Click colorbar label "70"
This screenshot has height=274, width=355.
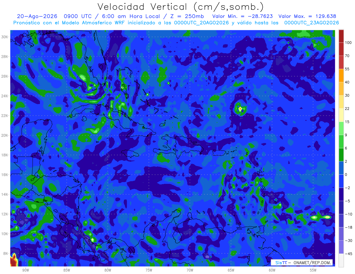click(x=347, y=56)
